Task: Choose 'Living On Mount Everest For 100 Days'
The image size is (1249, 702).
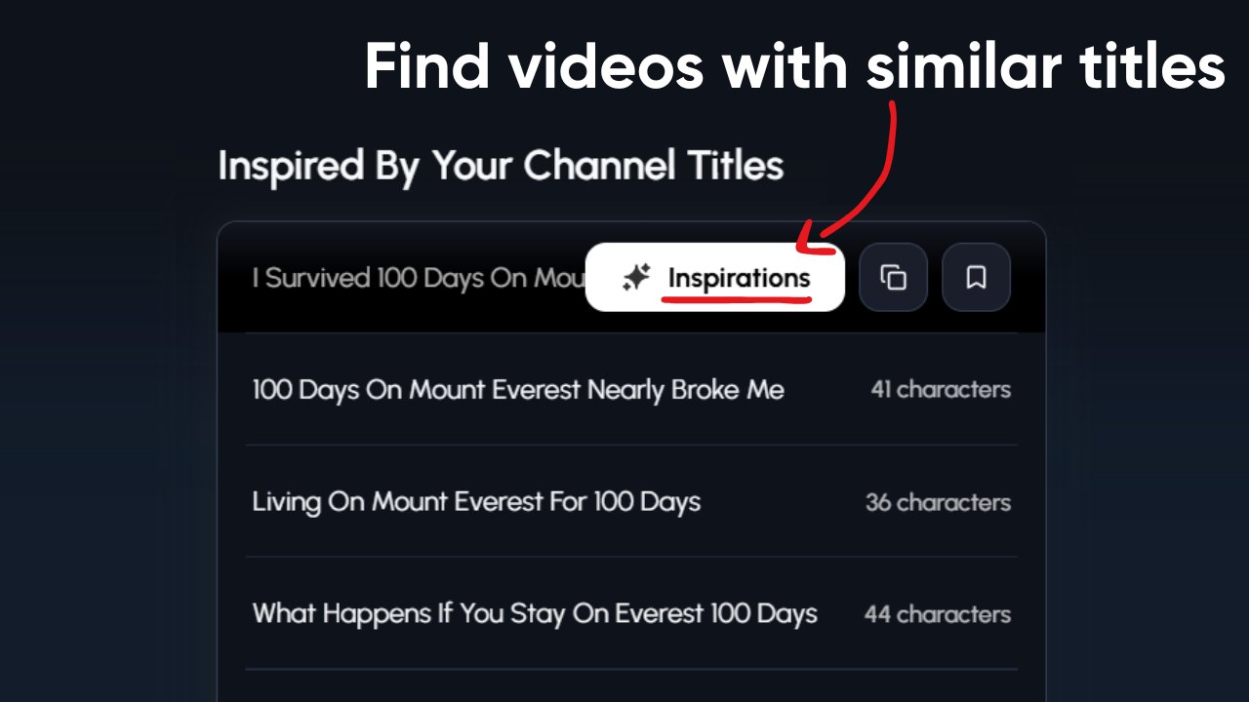Action: pos(476,502)
